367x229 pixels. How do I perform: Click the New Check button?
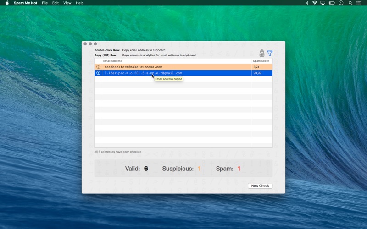260,186
